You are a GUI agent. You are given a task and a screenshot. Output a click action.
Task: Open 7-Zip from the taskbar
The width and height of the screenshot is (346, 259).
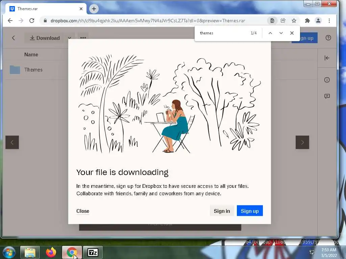[93, 252]
